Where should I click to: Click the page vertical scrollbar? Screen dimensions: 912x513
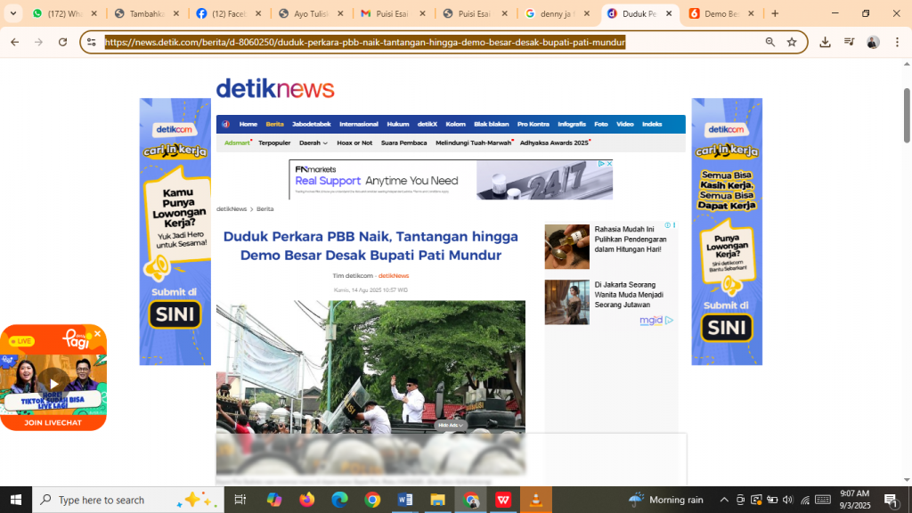tap(907, 116)
